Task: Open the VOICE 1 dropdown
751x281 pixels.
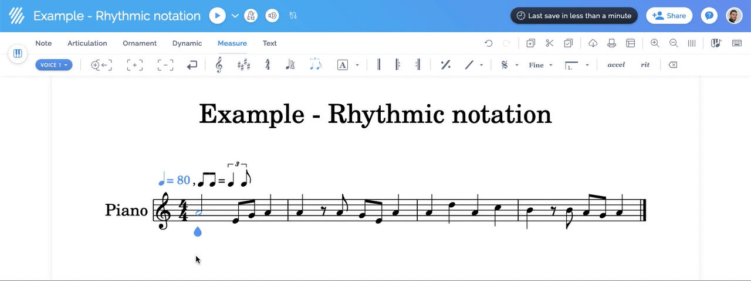Action: 54,65
